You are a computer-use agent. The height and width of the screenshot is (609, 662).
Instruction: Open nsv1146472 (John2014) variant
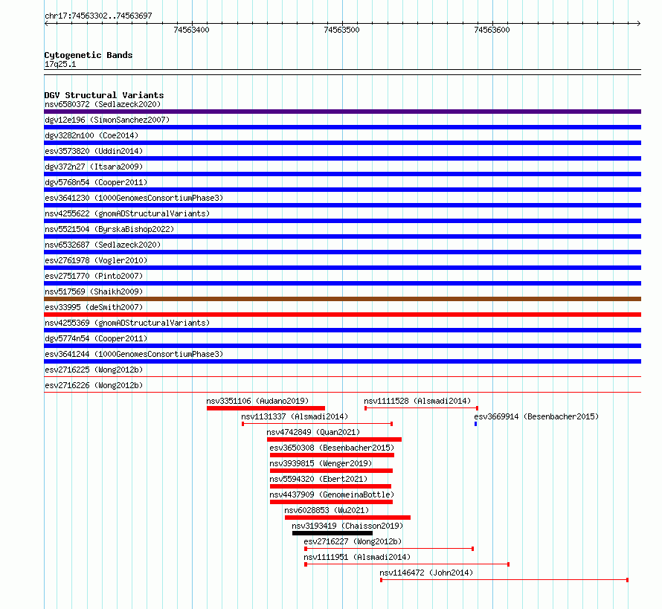tap(426, 573)
